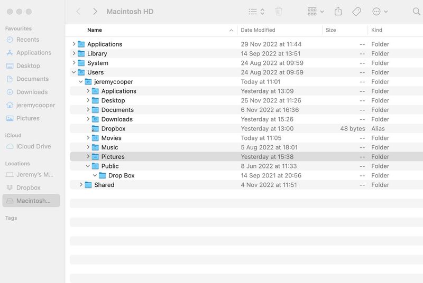Click the date '29 Nov 2022 at 11:44'

(271, 44)
